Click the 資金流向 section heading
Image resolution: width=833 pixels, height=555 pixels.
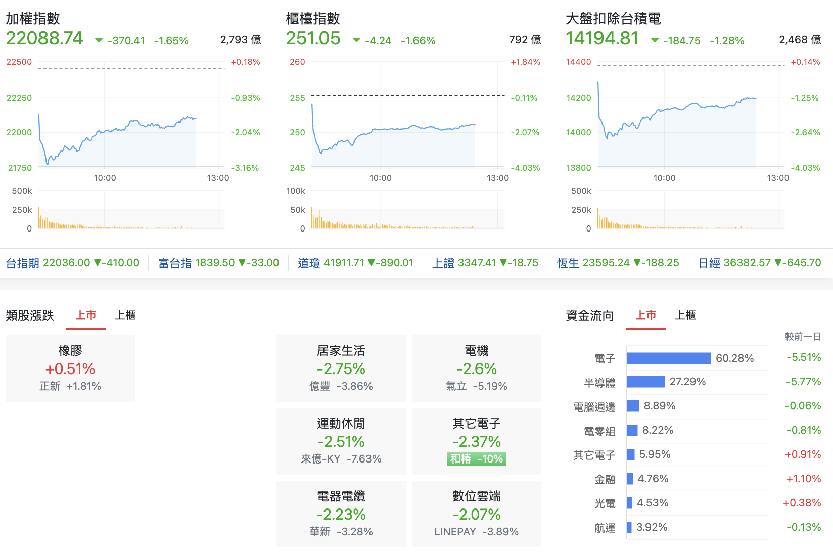590,316
